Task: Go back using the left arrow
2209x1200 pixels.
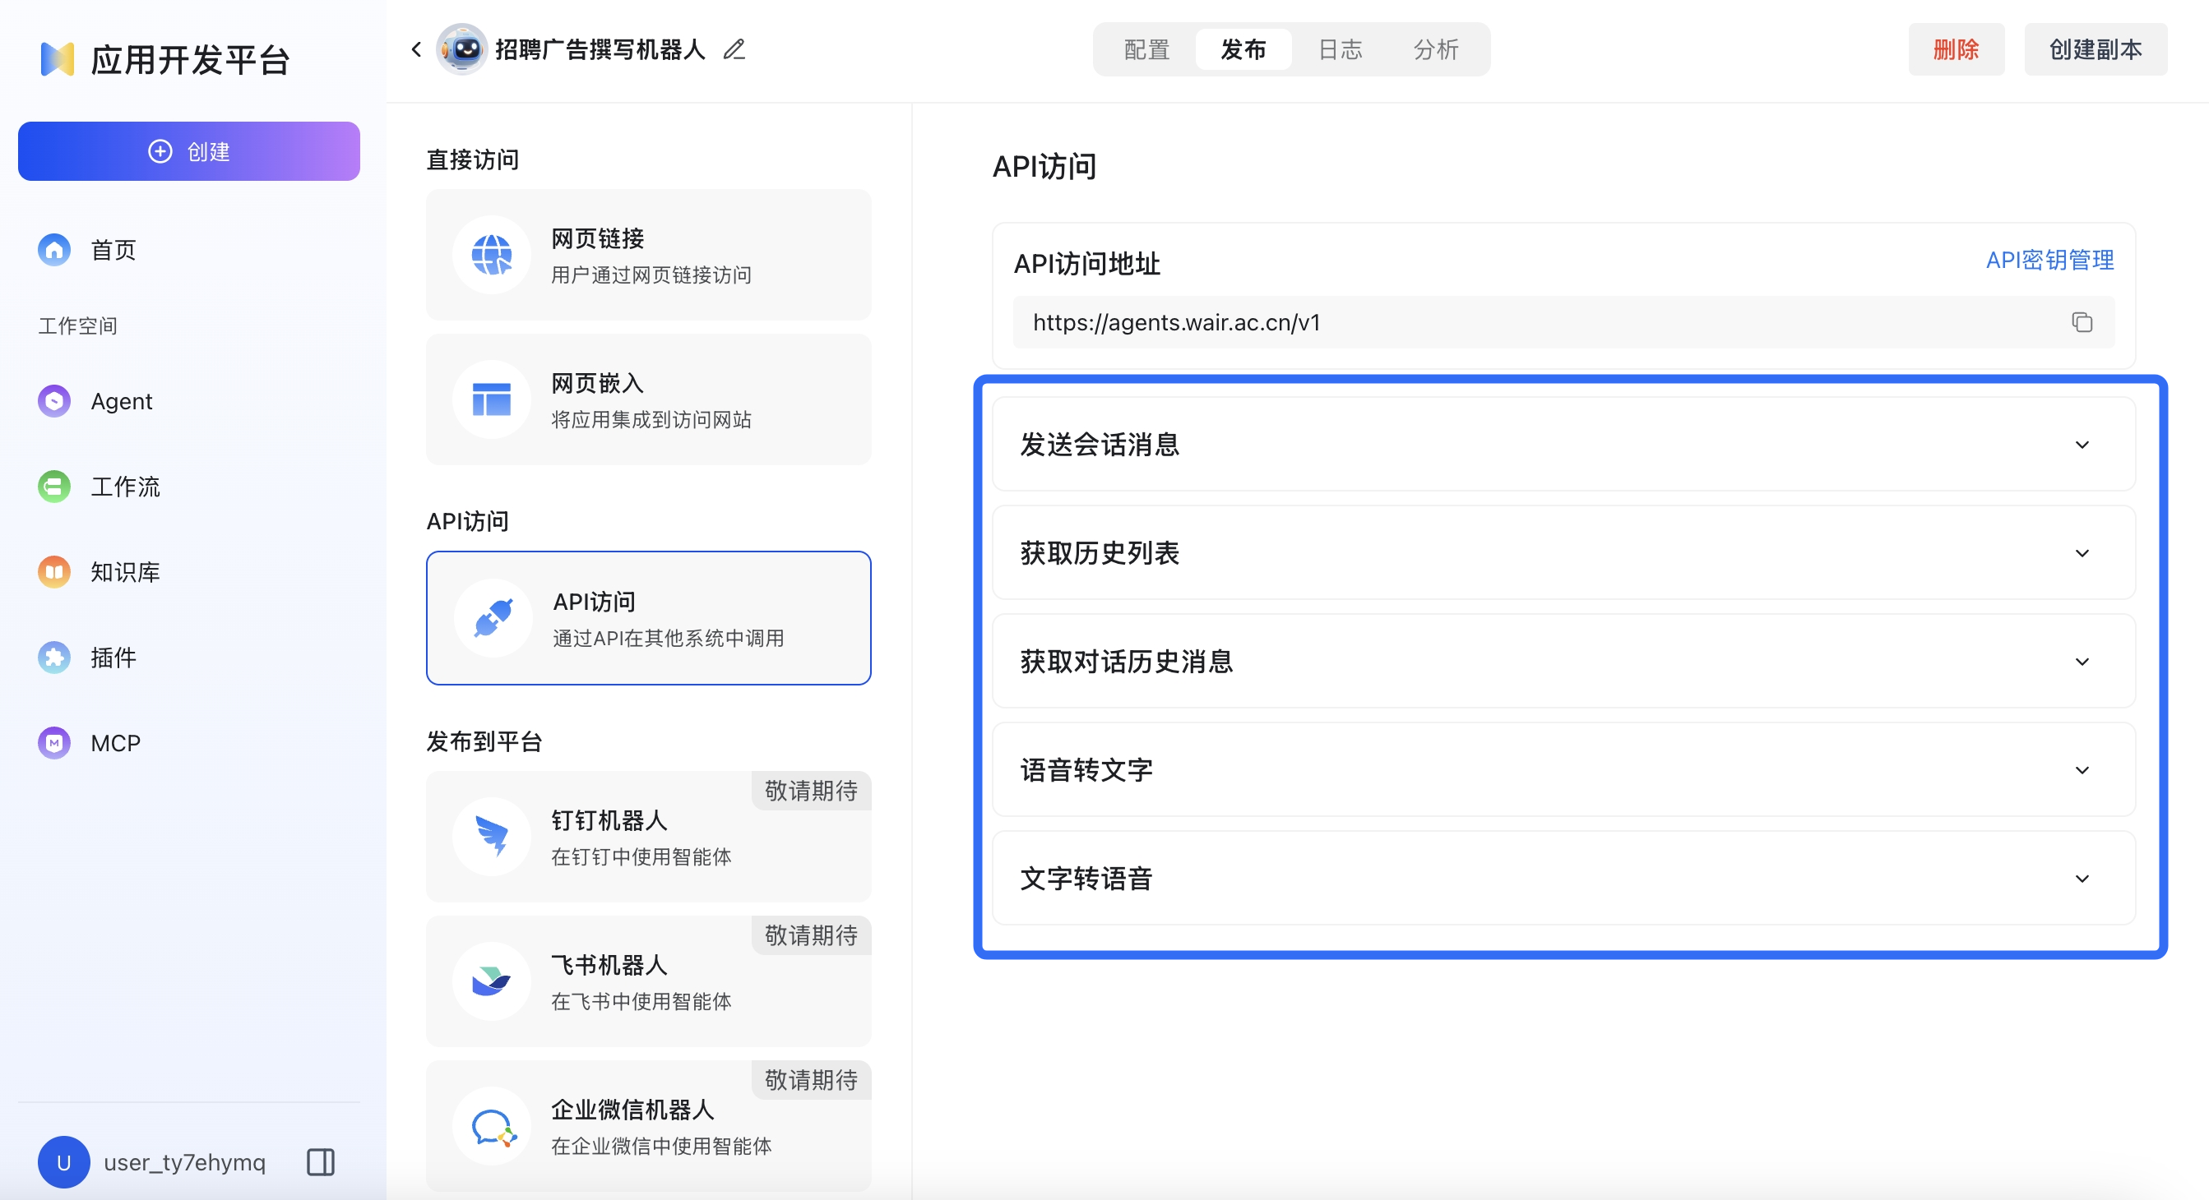Action: (416, 48)
